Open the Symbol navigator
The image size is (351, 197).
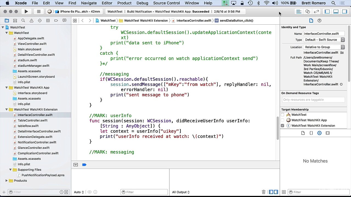(15, 21)
